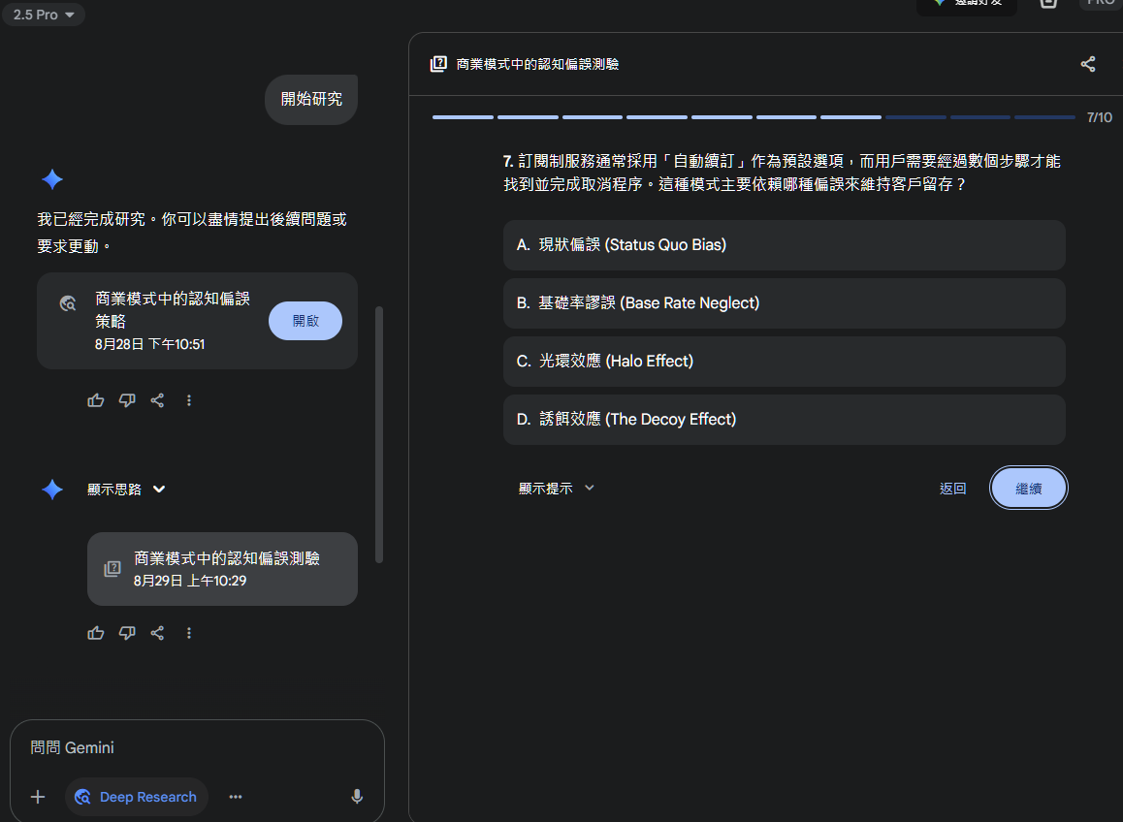Click more options dots under the quiz card
Viewport: 1123px width, 822px height.
(x=189, y=633)
